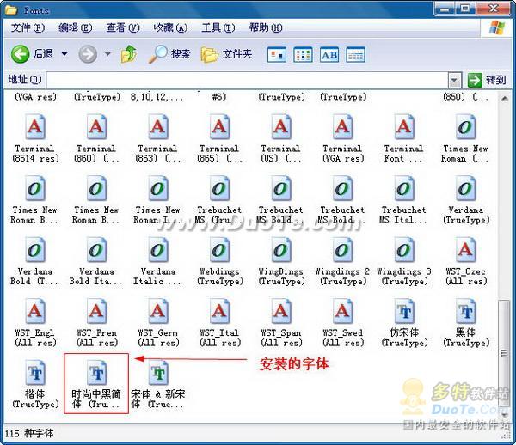Select Terminal (VGA res) font
516x445 pixels.
(x=342, y=138)
